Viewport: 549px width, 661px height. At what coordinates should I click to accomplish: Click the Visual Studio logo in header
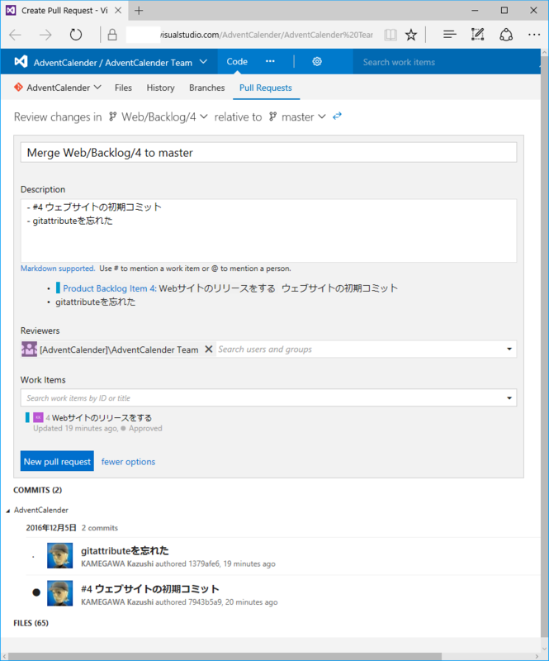point(21,62)
